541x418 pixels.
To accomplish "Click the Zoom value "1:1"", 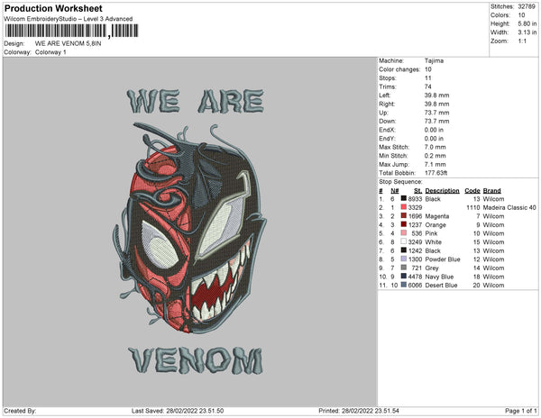I will (x=522, y=41).
